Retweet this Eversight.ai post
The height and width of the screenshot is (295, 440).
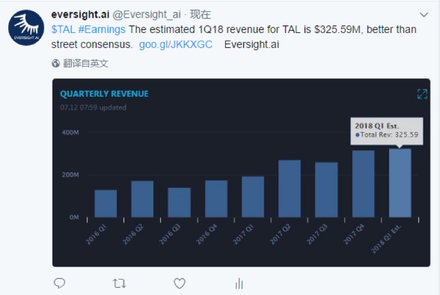pos(119,284)
